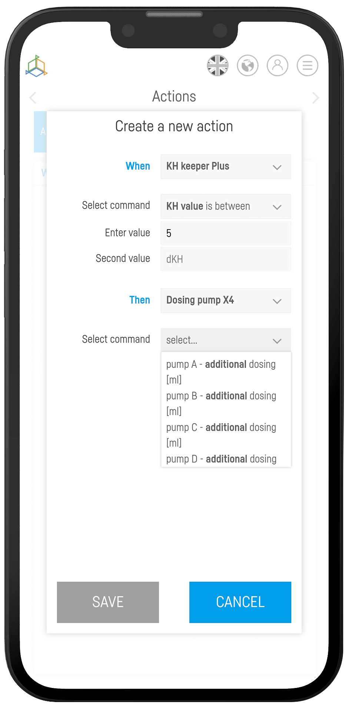348x708 pixels.
Task: Click the app logo cube icon
Action: pos(37,66)
